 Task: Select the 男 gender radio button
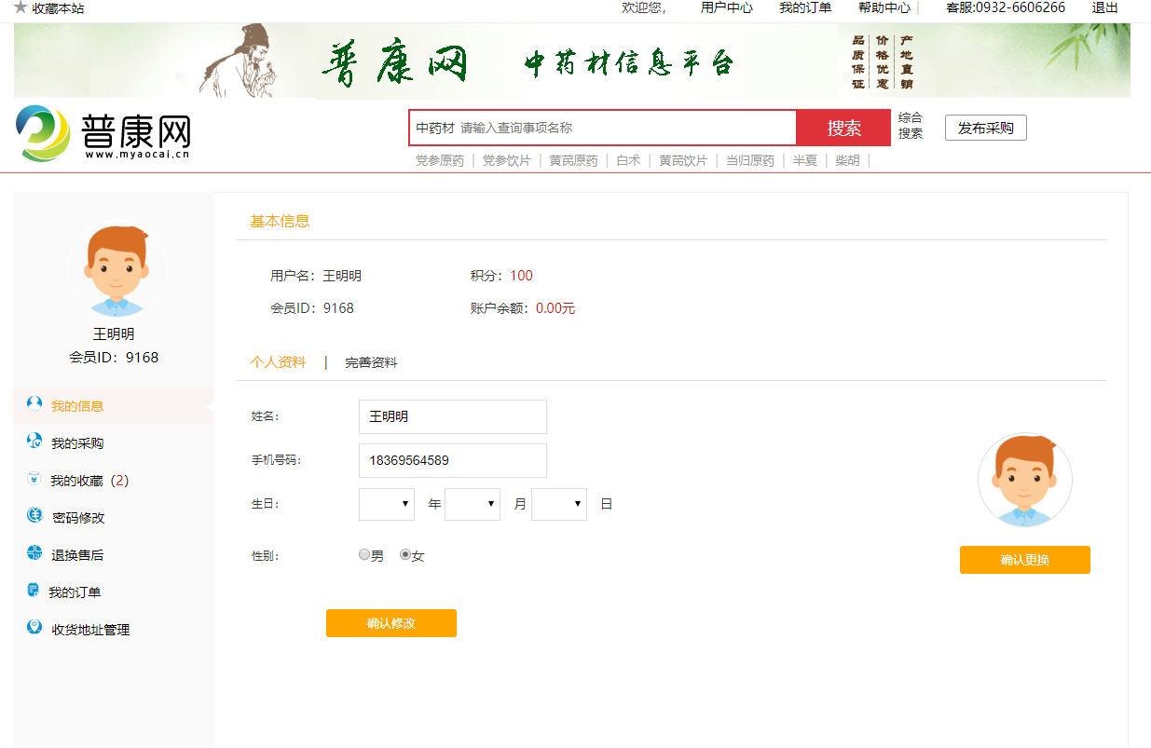tap(364, 554)
